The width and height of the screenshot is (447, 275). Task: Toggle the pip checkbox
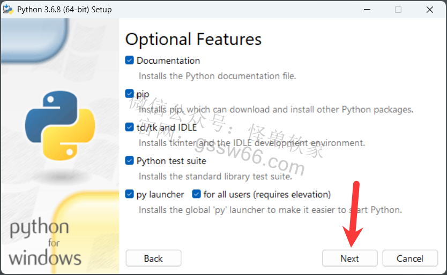click(129, 94)
